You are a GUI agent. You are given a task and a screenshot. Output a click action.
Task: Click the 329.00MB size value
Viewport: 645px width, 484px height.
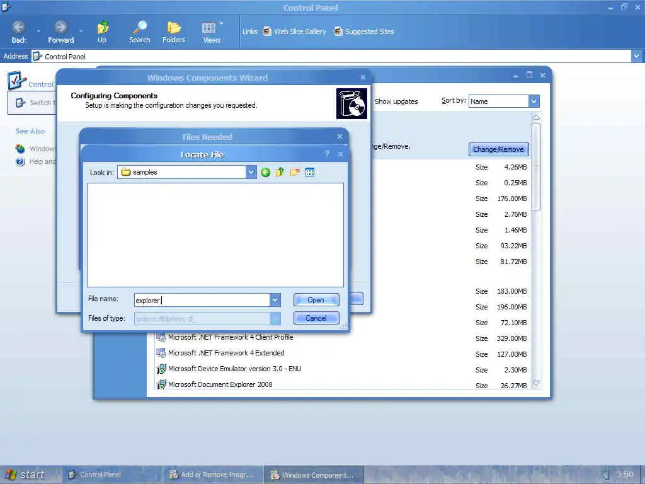(511, 338)
